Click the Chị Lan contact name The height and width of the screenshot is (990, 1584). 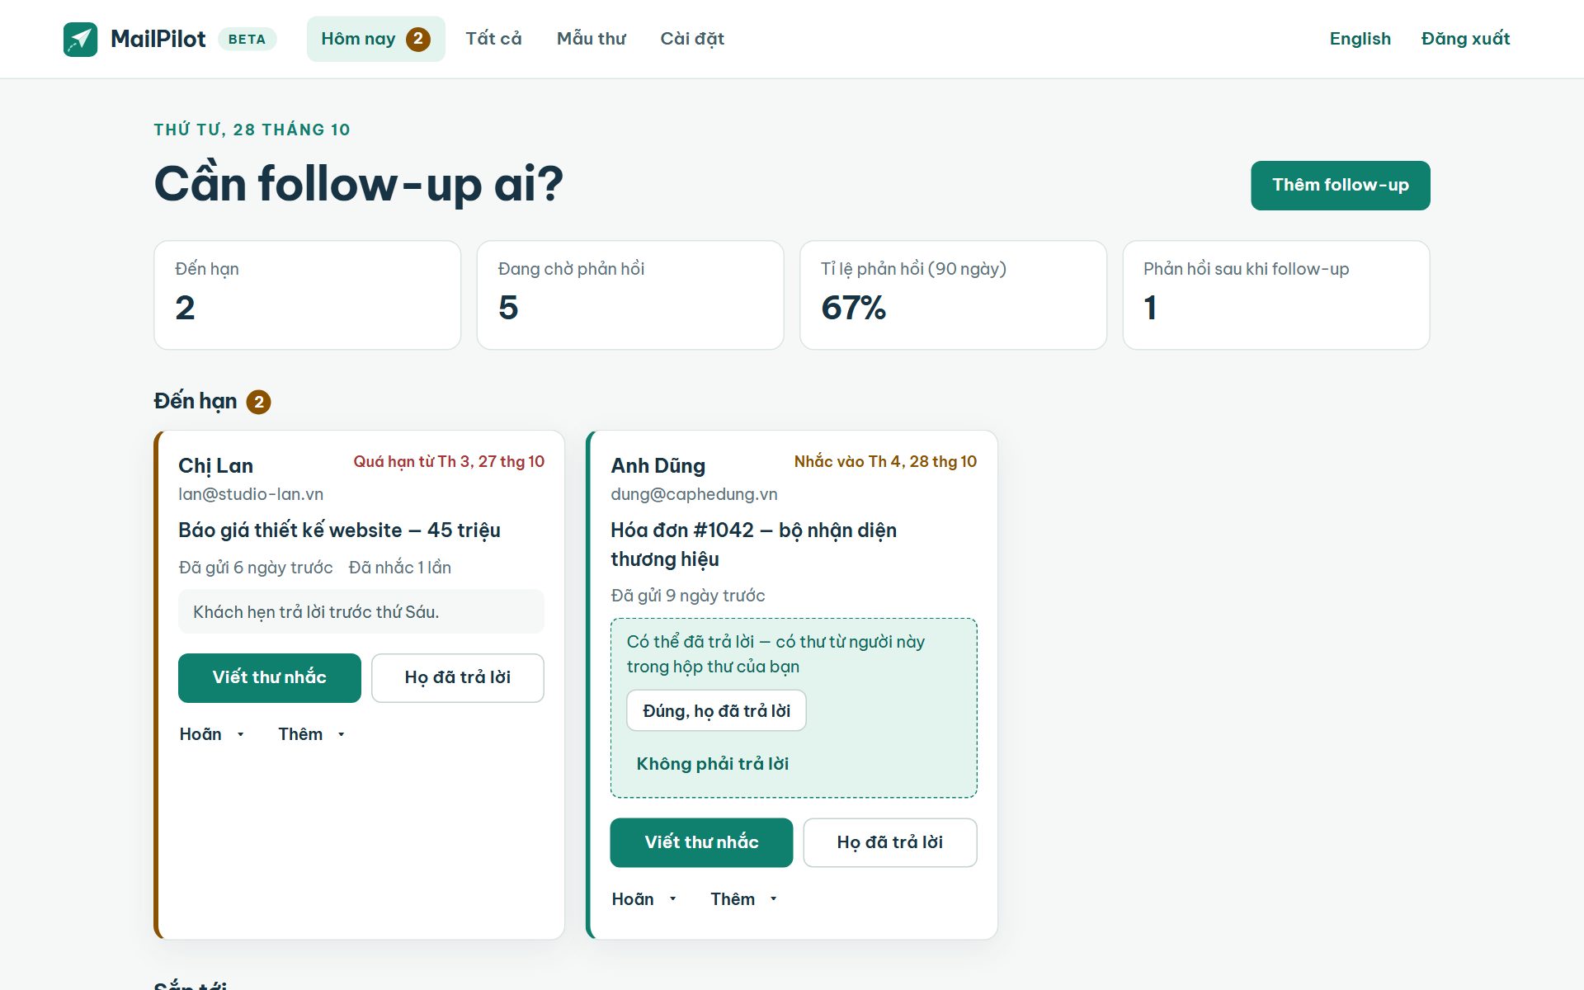pyautogui.click(x=215, y=466)
